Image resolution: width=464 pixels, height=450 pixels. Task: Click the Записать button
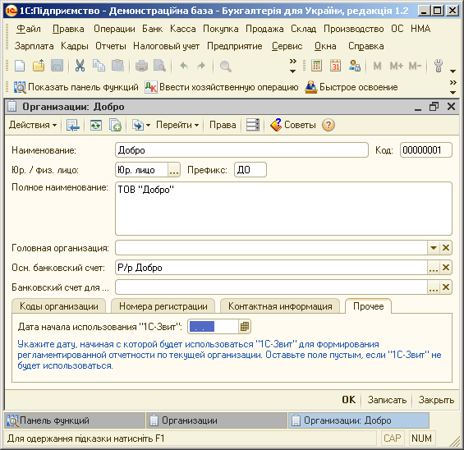click(387, 400)
